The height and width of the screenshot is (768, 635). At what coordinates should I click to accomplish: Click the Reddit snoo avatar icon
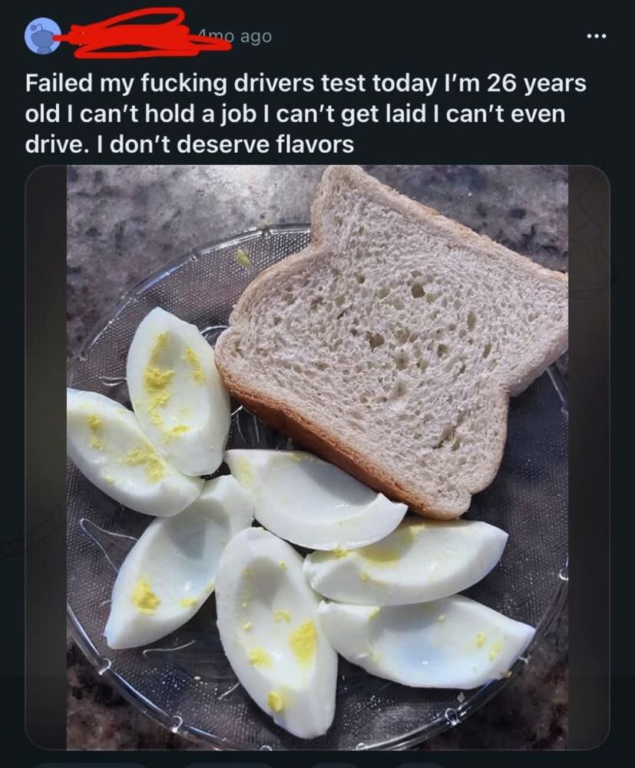click(x=42, y=36)
